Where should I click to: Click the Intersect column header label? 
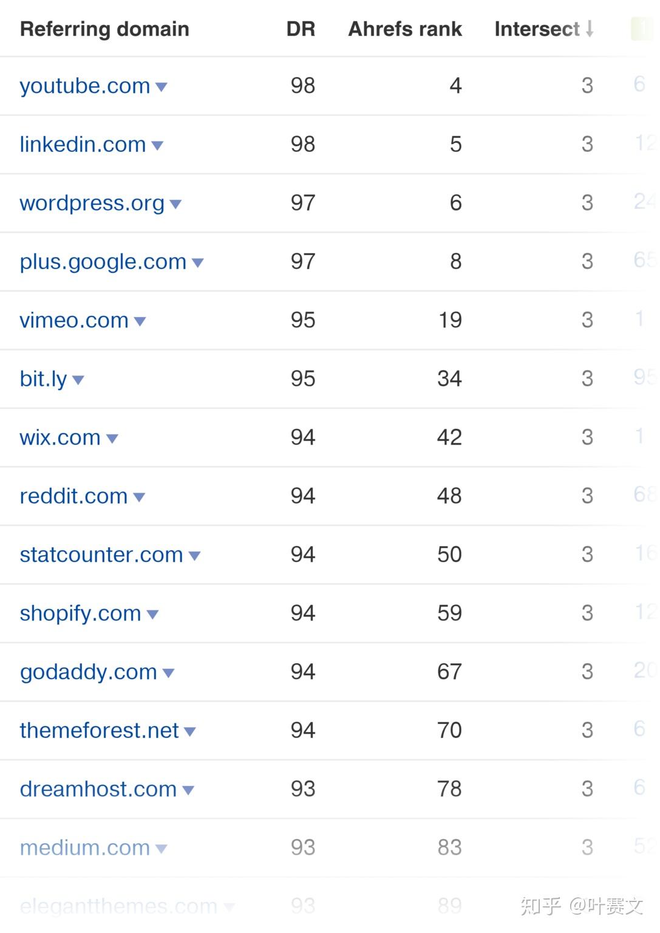537,29
